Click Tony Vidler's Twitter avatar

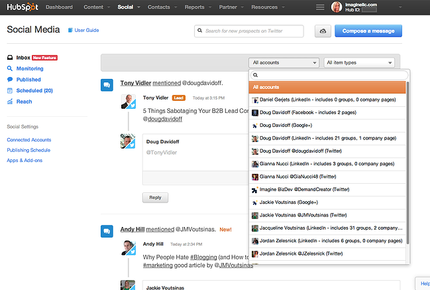tap(129, 102)
